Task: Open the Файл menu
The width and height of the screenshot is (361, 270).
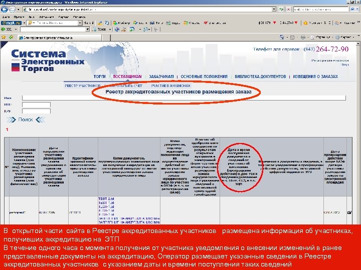Action: click(6, 17)
